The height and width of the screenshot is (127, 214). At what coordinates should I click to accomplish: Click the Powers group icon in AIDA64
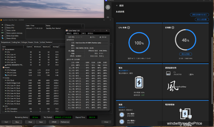tap(3, 68)
